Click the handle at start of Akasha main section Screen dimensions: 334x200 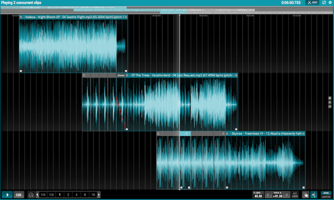coord(227,188)
